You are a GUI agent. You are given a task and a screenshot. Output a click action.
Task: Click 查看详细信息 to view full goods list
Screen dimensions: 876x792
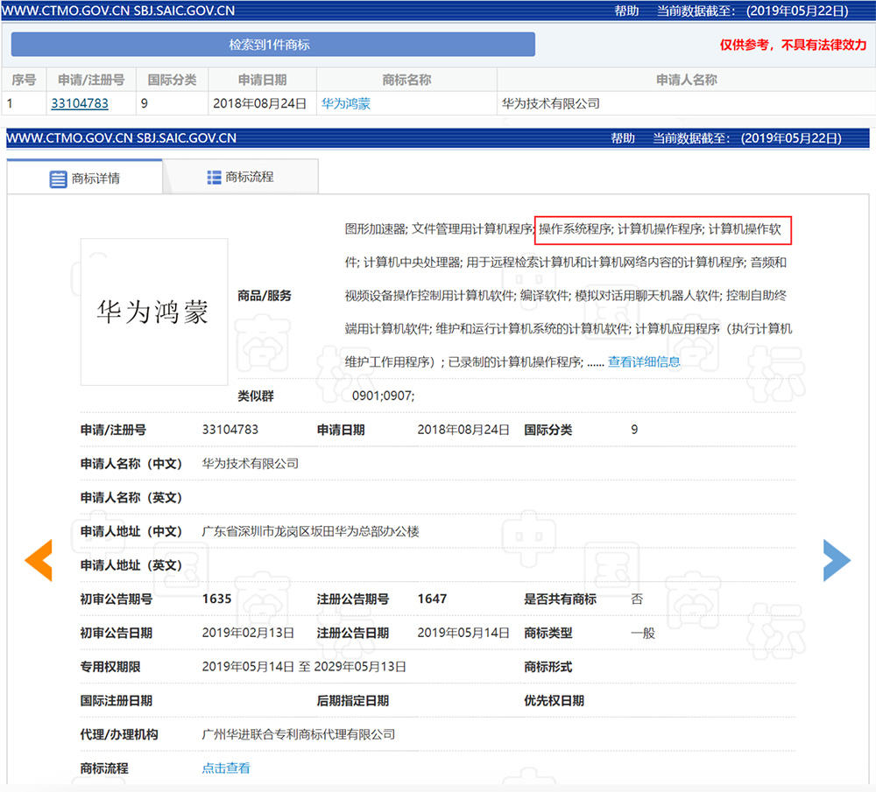644,361
